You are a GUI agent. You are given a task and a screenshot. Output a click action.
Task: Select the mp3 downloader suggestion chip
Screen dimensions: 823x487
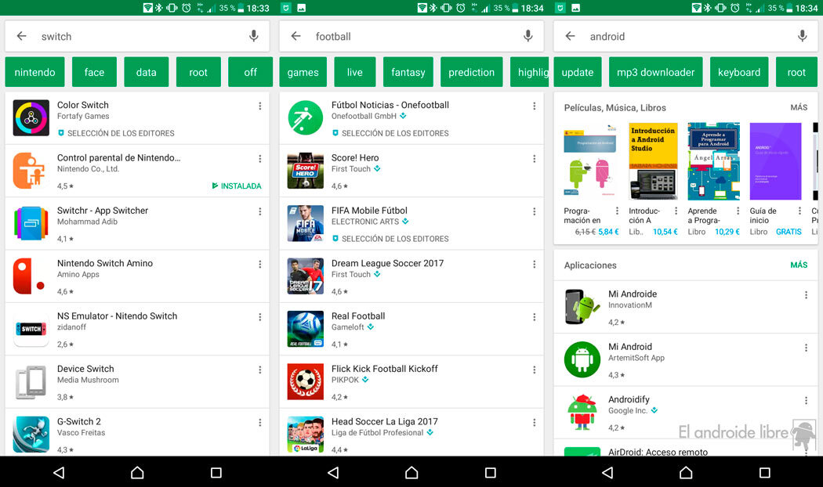(x=655, y=71)
